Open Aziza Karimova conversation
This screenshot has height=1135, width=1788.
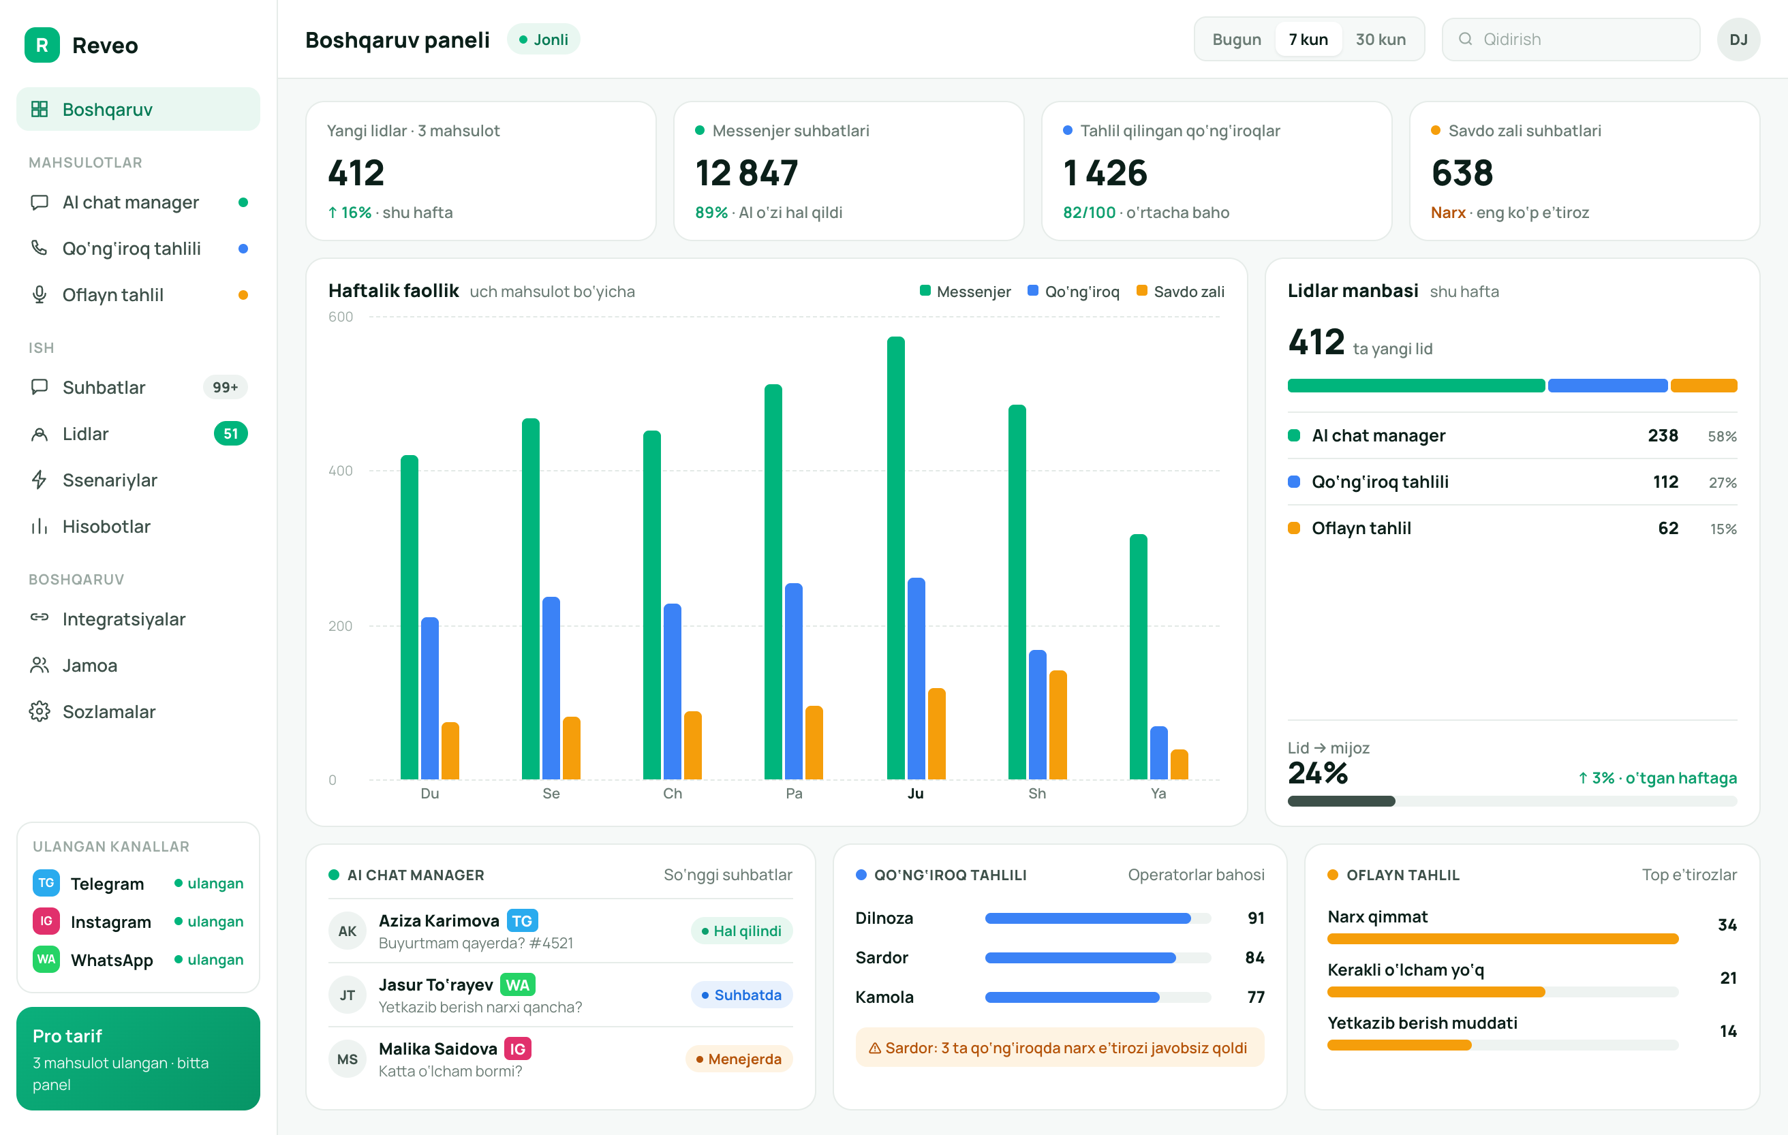pos(560,931)
